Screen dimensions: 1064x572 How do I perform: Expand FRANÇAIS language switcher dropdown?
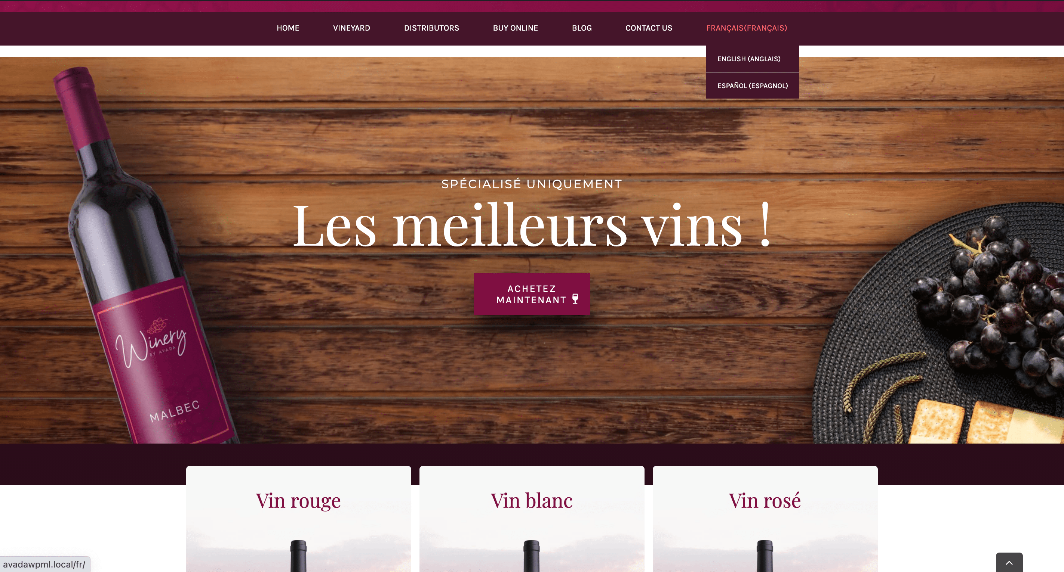[747, 28]
